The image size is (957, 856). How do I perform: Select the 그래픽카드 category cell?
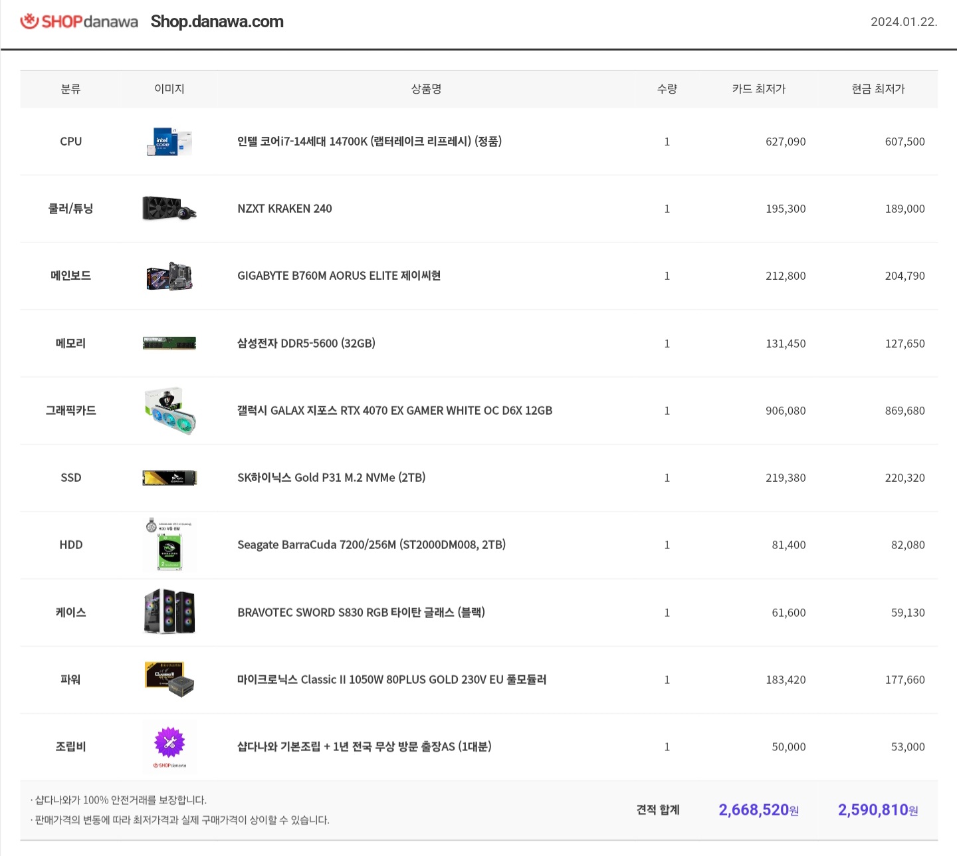70,411
